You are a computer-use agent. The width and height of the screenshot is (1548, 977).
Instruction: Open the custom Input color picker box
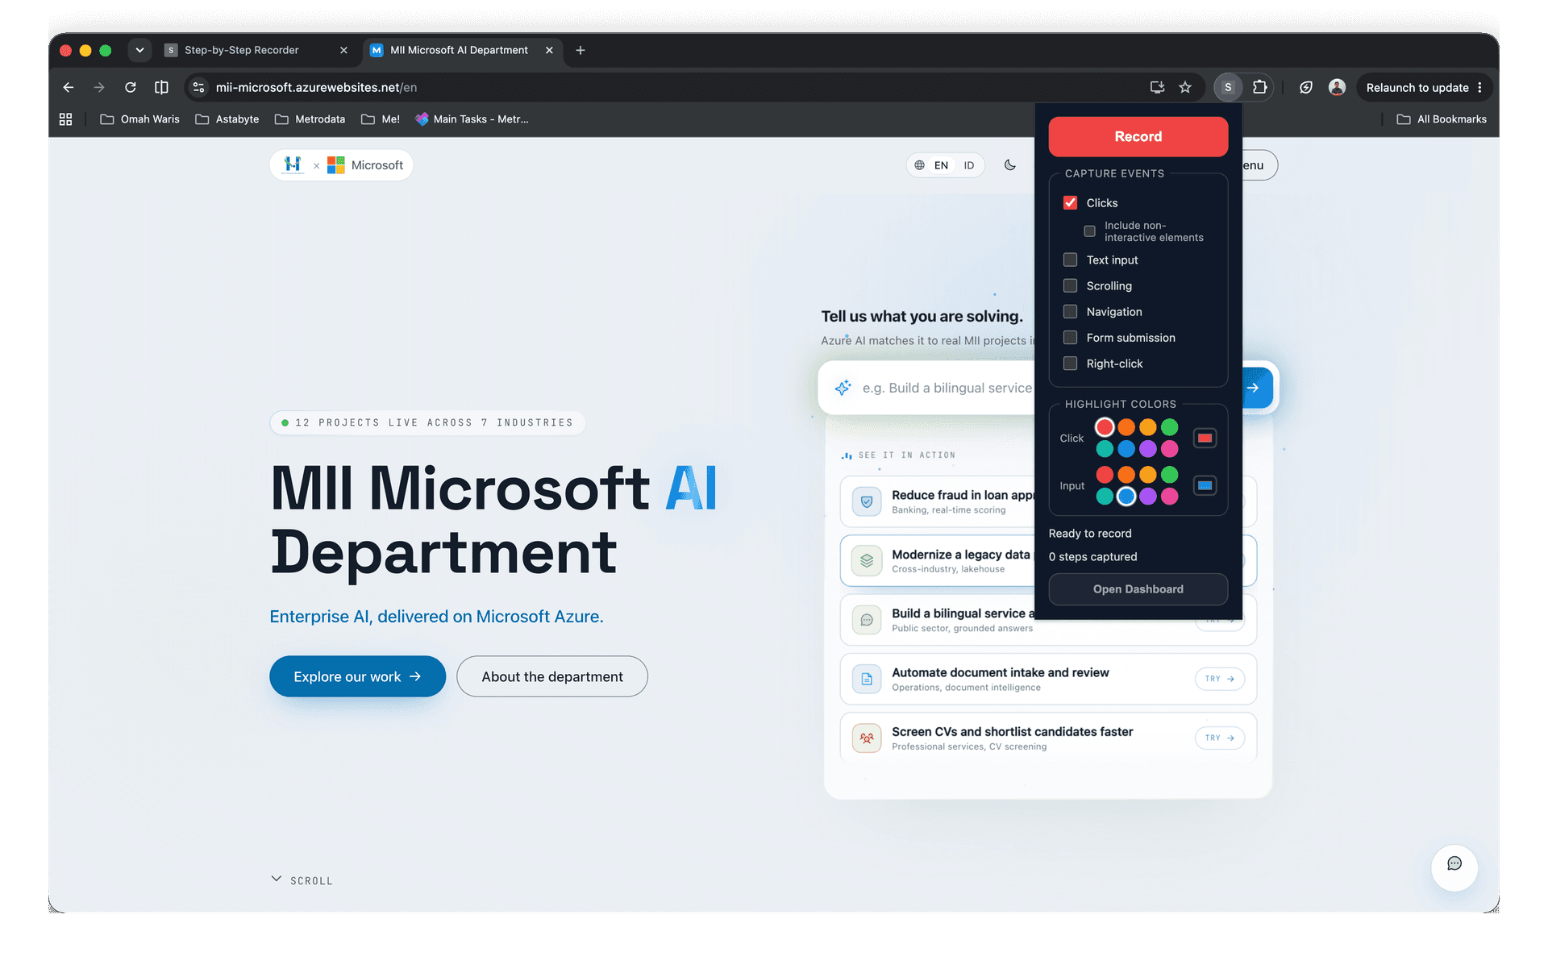pos(1205,485)
